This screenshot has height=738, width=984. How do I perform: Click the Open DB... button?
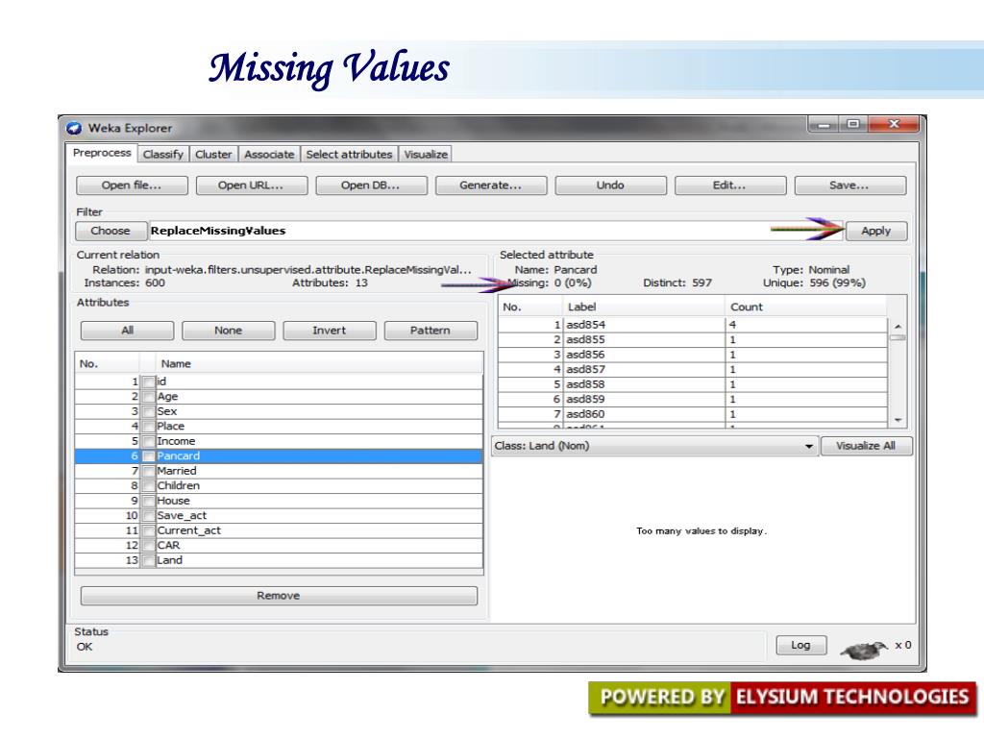pyautogui.click(x=371, y=185)
